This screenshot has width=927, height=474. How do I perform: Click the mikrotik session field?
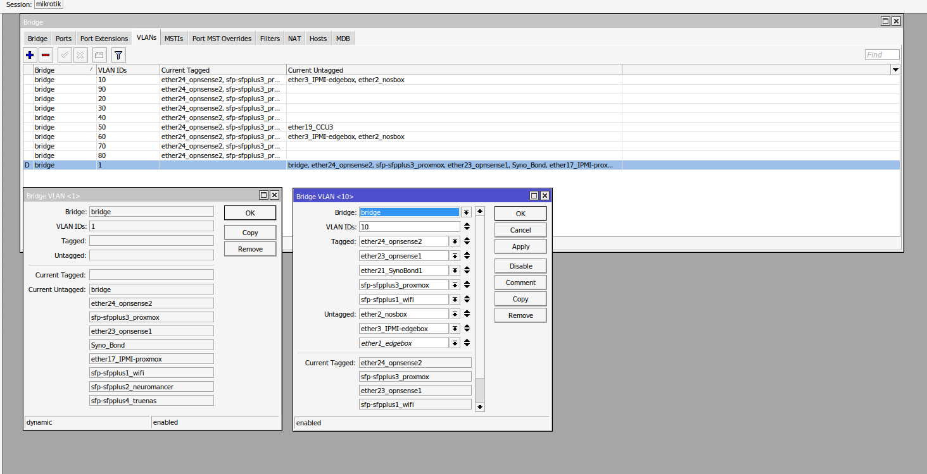(x=48, y=4)
